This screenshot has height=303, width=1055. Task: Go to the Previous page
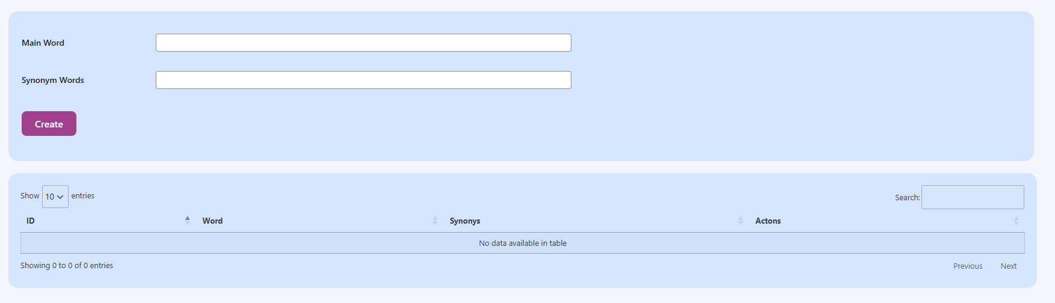coord(967,266)
